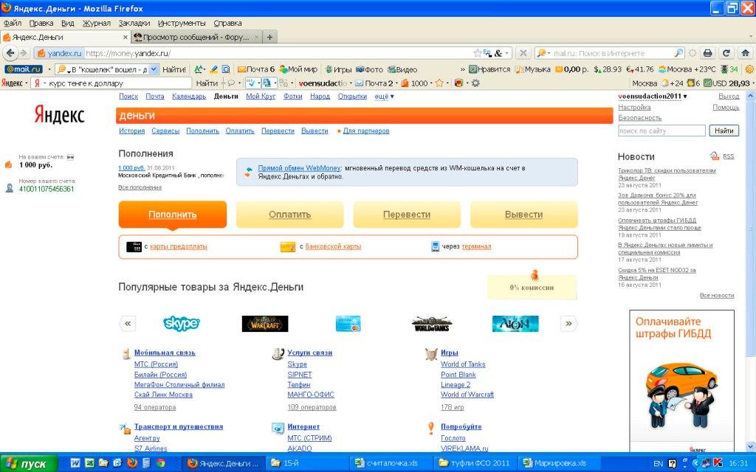The image size is (756, 472).
Task: Select the Aion game logo
Action: 515,323
